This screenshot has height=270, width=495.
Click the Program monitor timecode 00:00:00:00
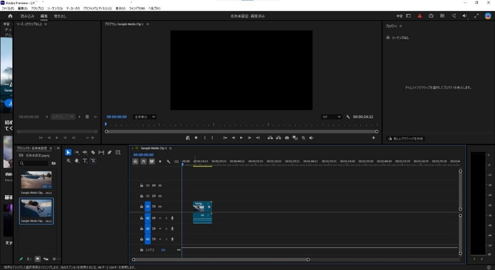coord(116,117)
